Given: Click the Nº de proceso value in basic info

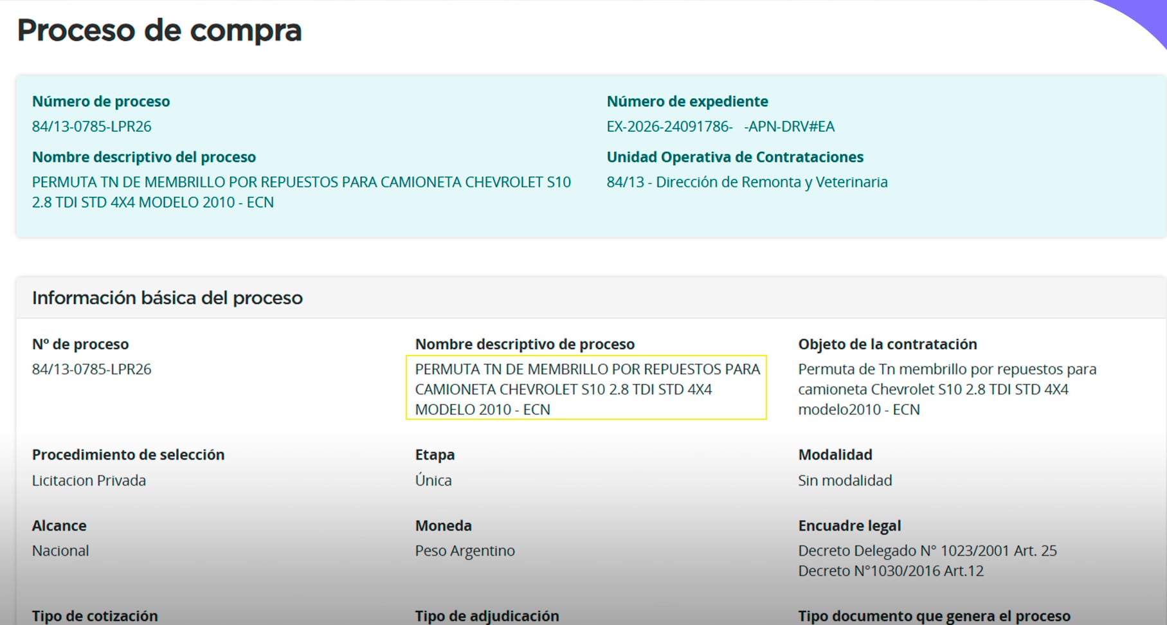Looking at the screenshot, I should point(92,370).
